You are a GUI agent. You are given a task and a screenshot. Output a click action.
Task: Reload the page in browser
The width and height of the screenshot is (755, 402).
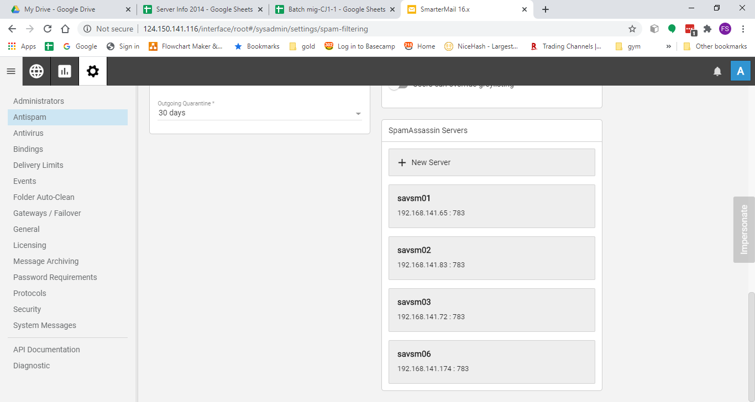pyautogui.click(x=48, y=29)
